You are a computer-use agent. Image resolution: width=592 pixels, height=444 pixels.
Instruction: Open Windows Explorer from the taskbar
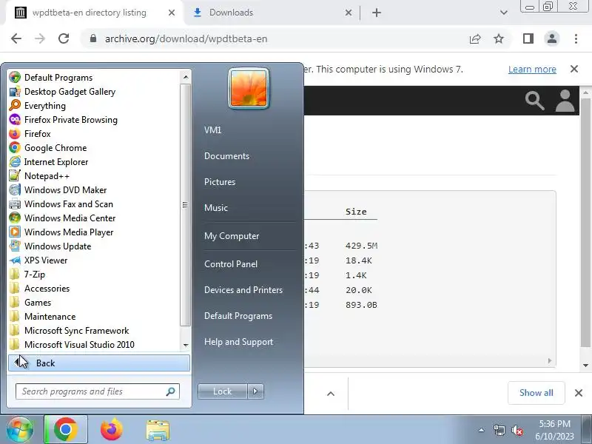(158, 430)
